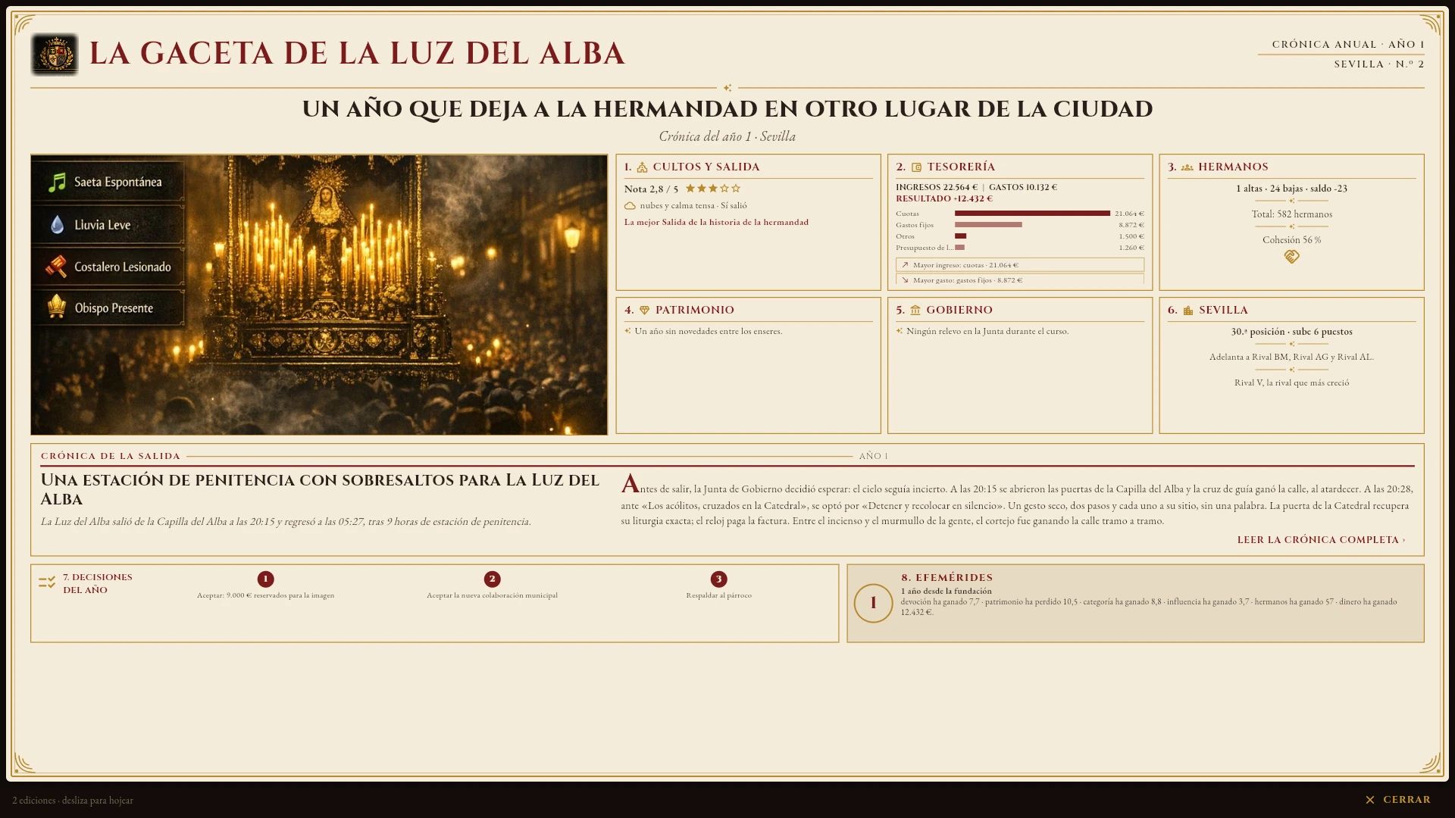Click the Lluvia Leve raindrop icon
1455x818 pixels.
(x=57, y=224)
